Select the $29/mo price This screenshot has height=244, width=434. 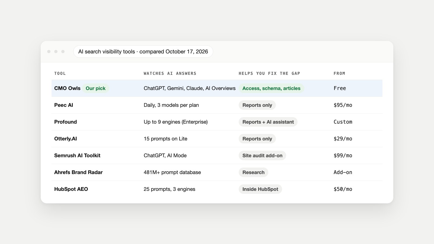(x=343, y=139)
